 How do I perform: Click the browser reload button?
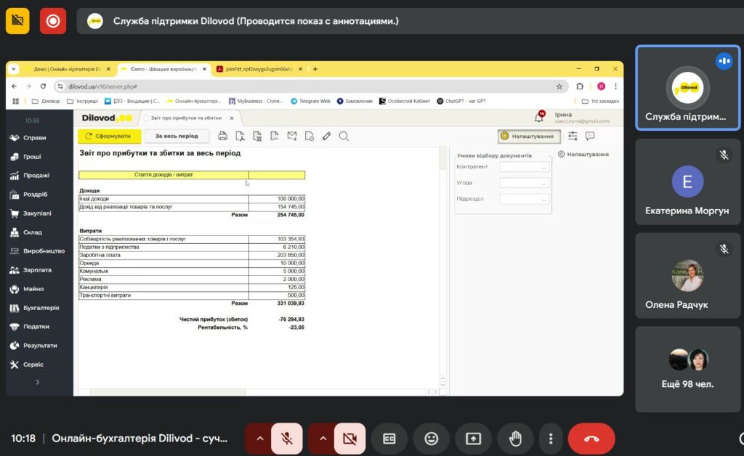tap(43, 86)
